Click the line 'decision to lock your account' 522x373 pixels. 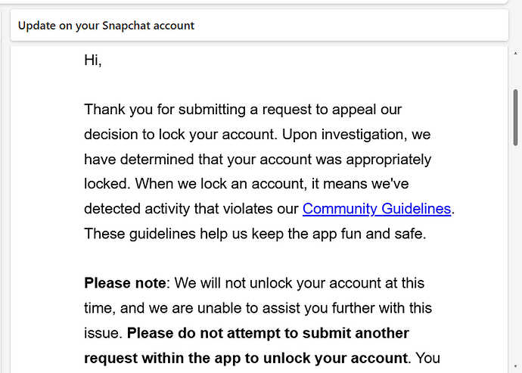click(257, 135)
